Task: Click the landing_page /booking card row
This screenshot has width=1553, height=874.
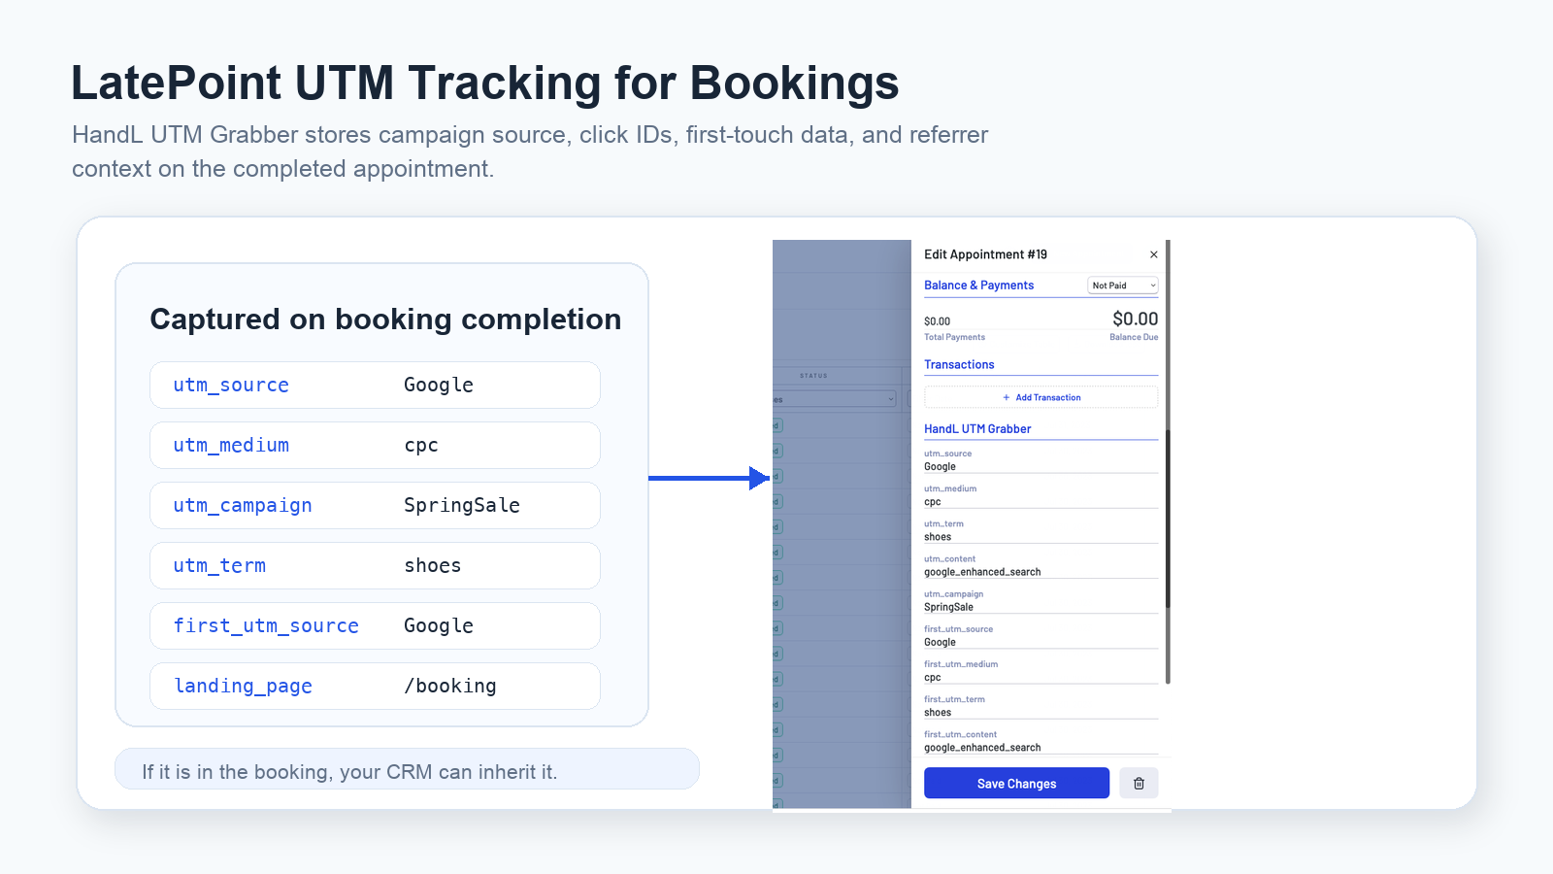Action: 375,687
